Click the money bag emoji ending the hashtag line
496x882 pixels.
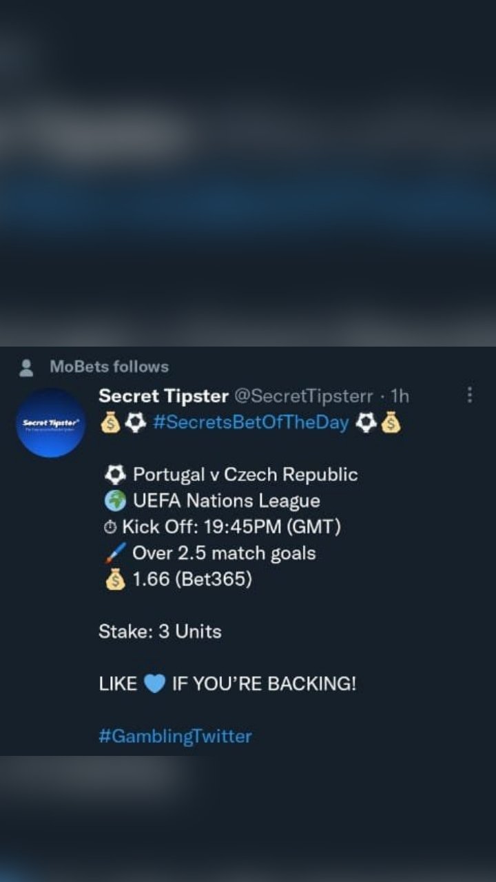391,423
